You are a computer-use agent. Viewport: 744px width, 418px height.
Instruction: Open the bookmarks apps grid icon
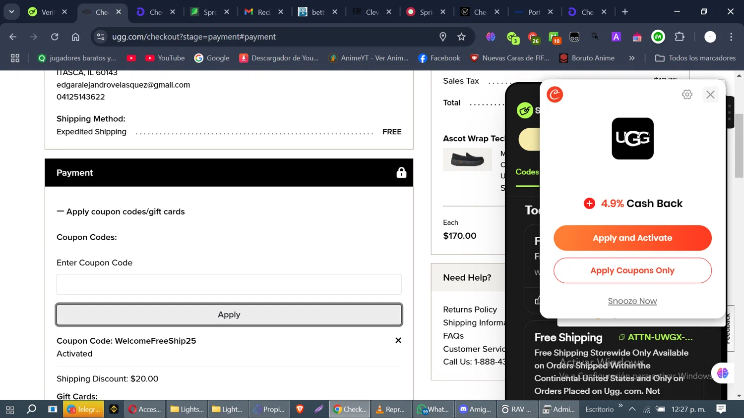[x=15, y=58]
